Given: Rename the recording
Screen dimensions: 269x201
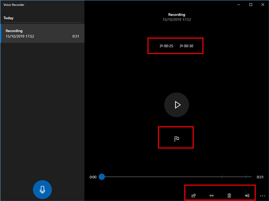Looking at the screenshot, I should (x=247, y=195).
